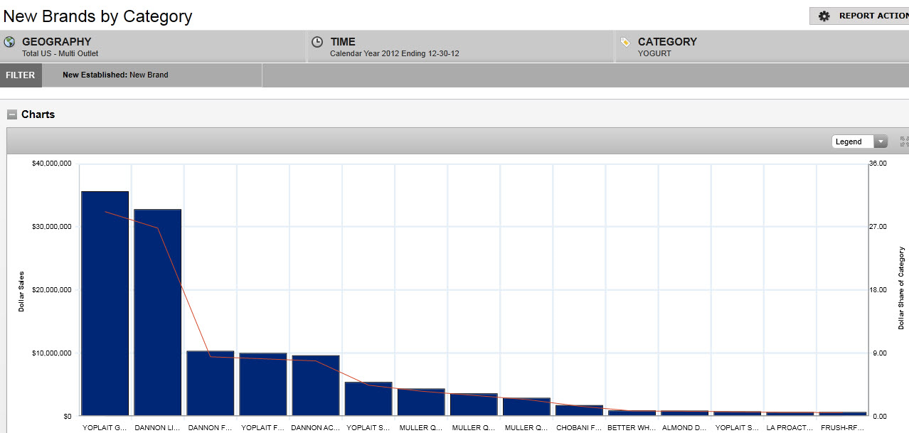Click the globe icon beside Geography

click(9, 42)
